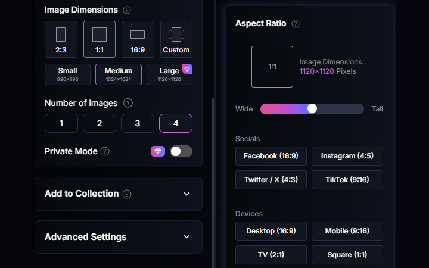Open the Number of images help icon

point(128,103)
